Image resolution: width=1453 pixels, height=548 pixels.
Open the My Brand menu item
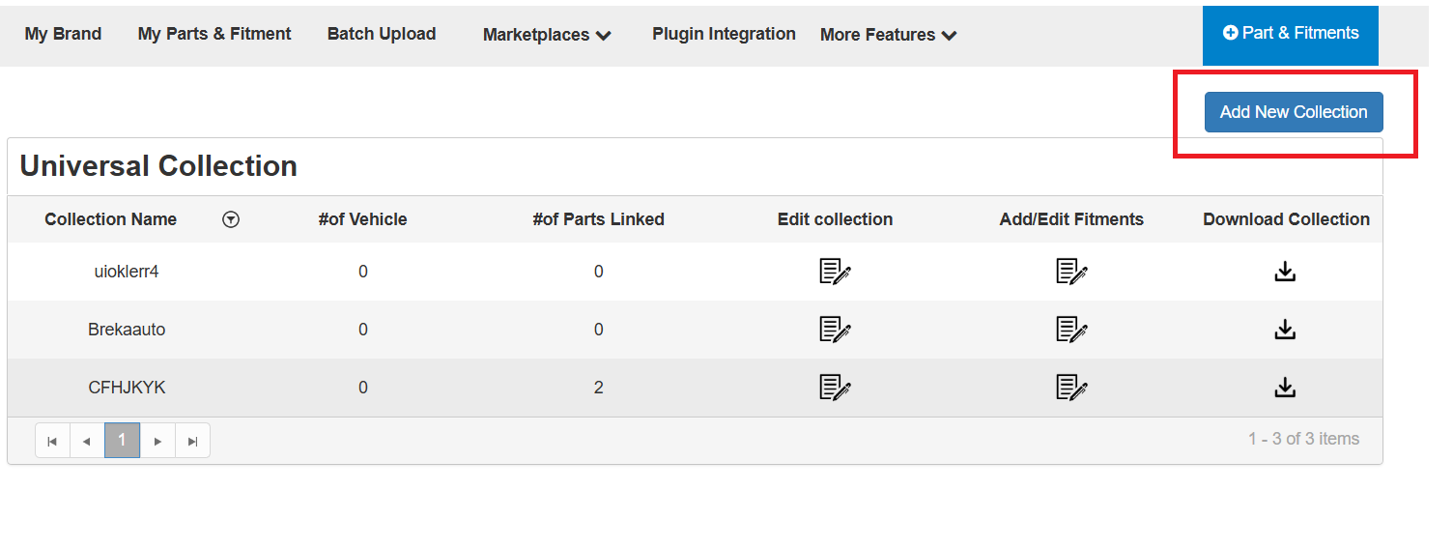coord(63,34)
